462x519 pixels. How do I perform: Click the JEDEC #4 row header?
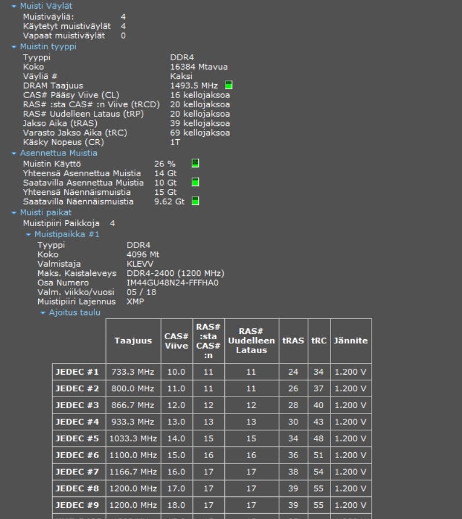tap(79, 422)
